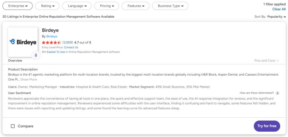The height and width of the screenshot is (137, 288).
Task: Click the Pros and Cons chevron arrow
Action: [278, 61]
